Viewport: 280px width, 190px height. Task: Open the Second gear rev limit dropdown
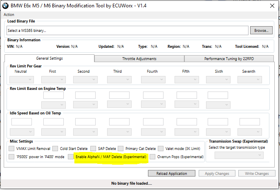pos(85,79)
